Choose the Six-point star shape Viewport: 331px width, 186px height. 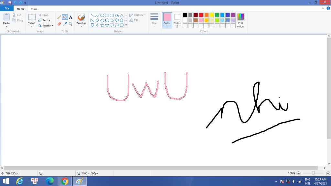click(x=107, y=25)
